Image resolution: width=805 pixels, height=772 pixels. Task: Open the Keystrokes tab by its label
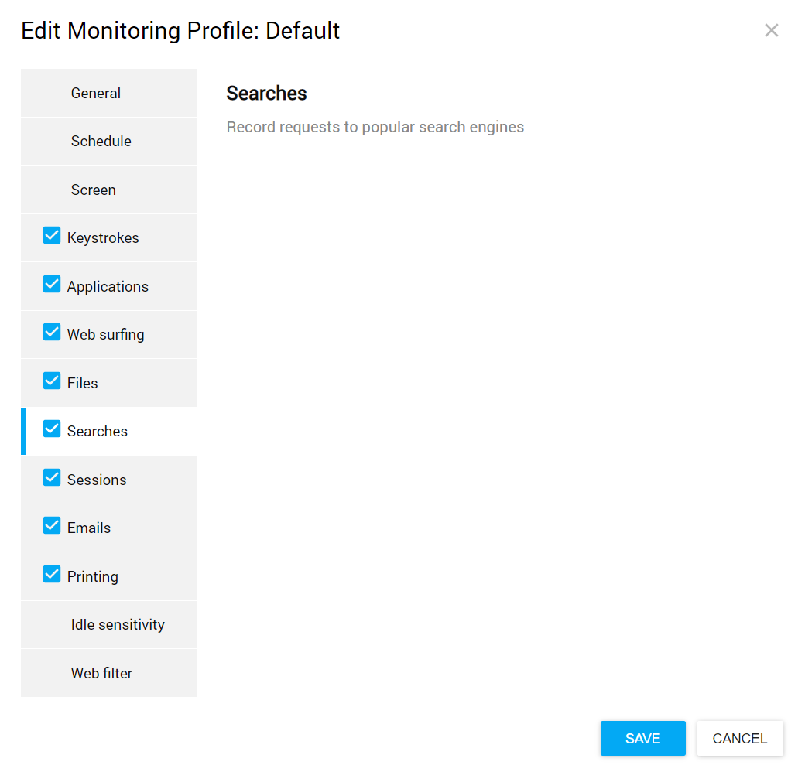103,238
